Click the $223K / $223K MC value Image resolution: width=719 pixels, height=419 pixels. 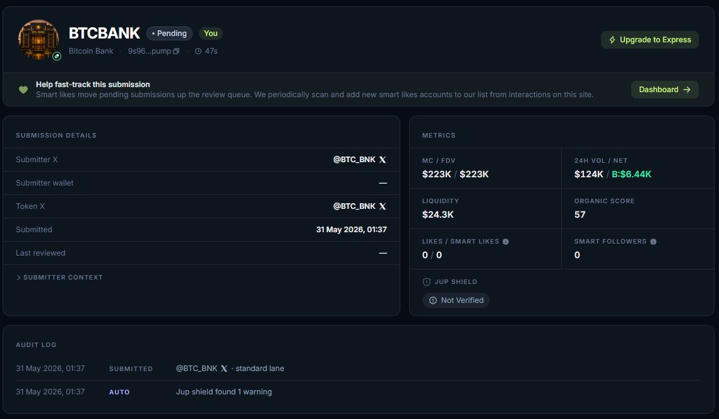point(455,174)
